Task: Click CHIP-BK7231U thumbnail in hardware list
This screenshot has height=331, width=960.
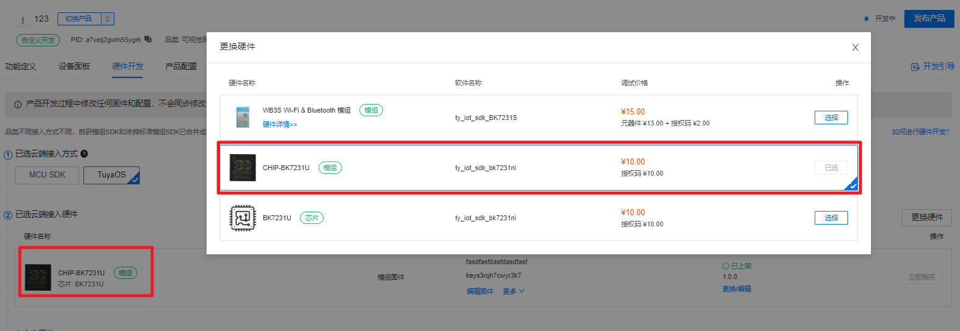Action: [38, 277]
